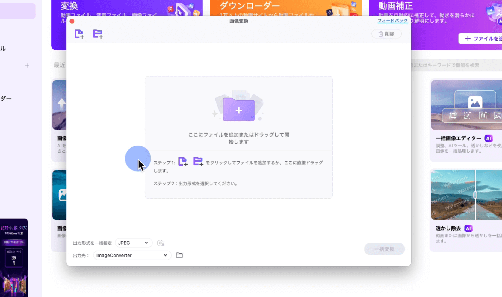Viewport: 502px width, 297px height.
Task: Click the 一括変換 button
Action: [x=384, y=249]
